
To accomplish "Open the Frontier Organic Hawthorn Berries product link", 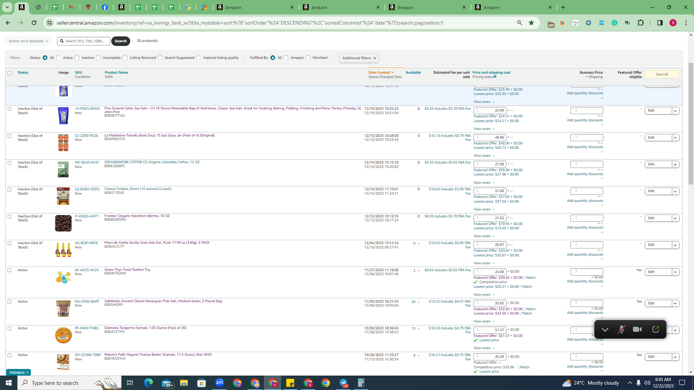I will [137, 216].
